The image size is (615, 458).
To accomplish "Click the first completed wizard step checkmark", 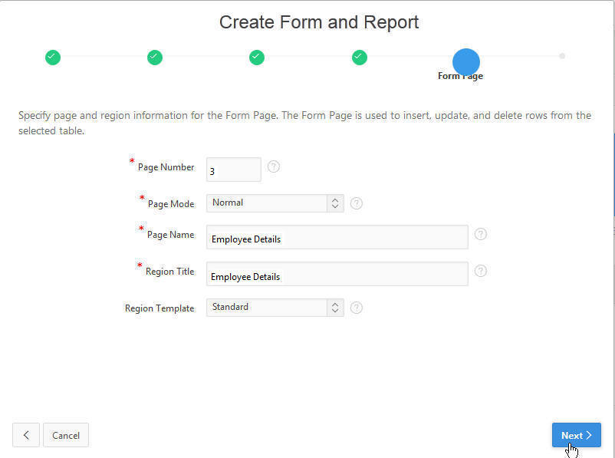I will [x=52, y=57].
